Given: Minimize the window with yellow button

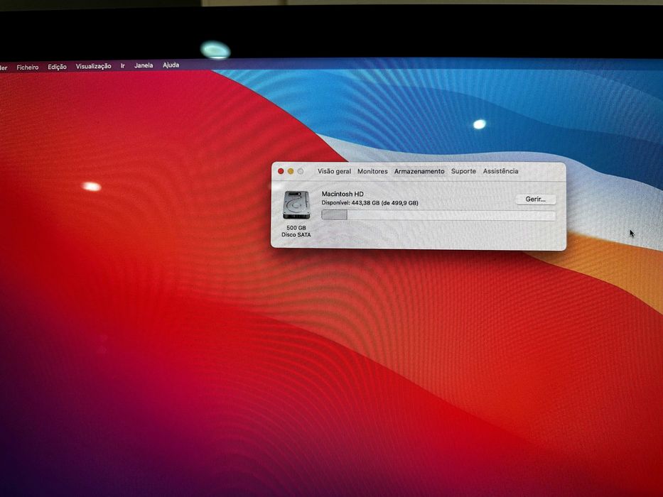Looking at the screenshot, I should (x=291, y=171).
